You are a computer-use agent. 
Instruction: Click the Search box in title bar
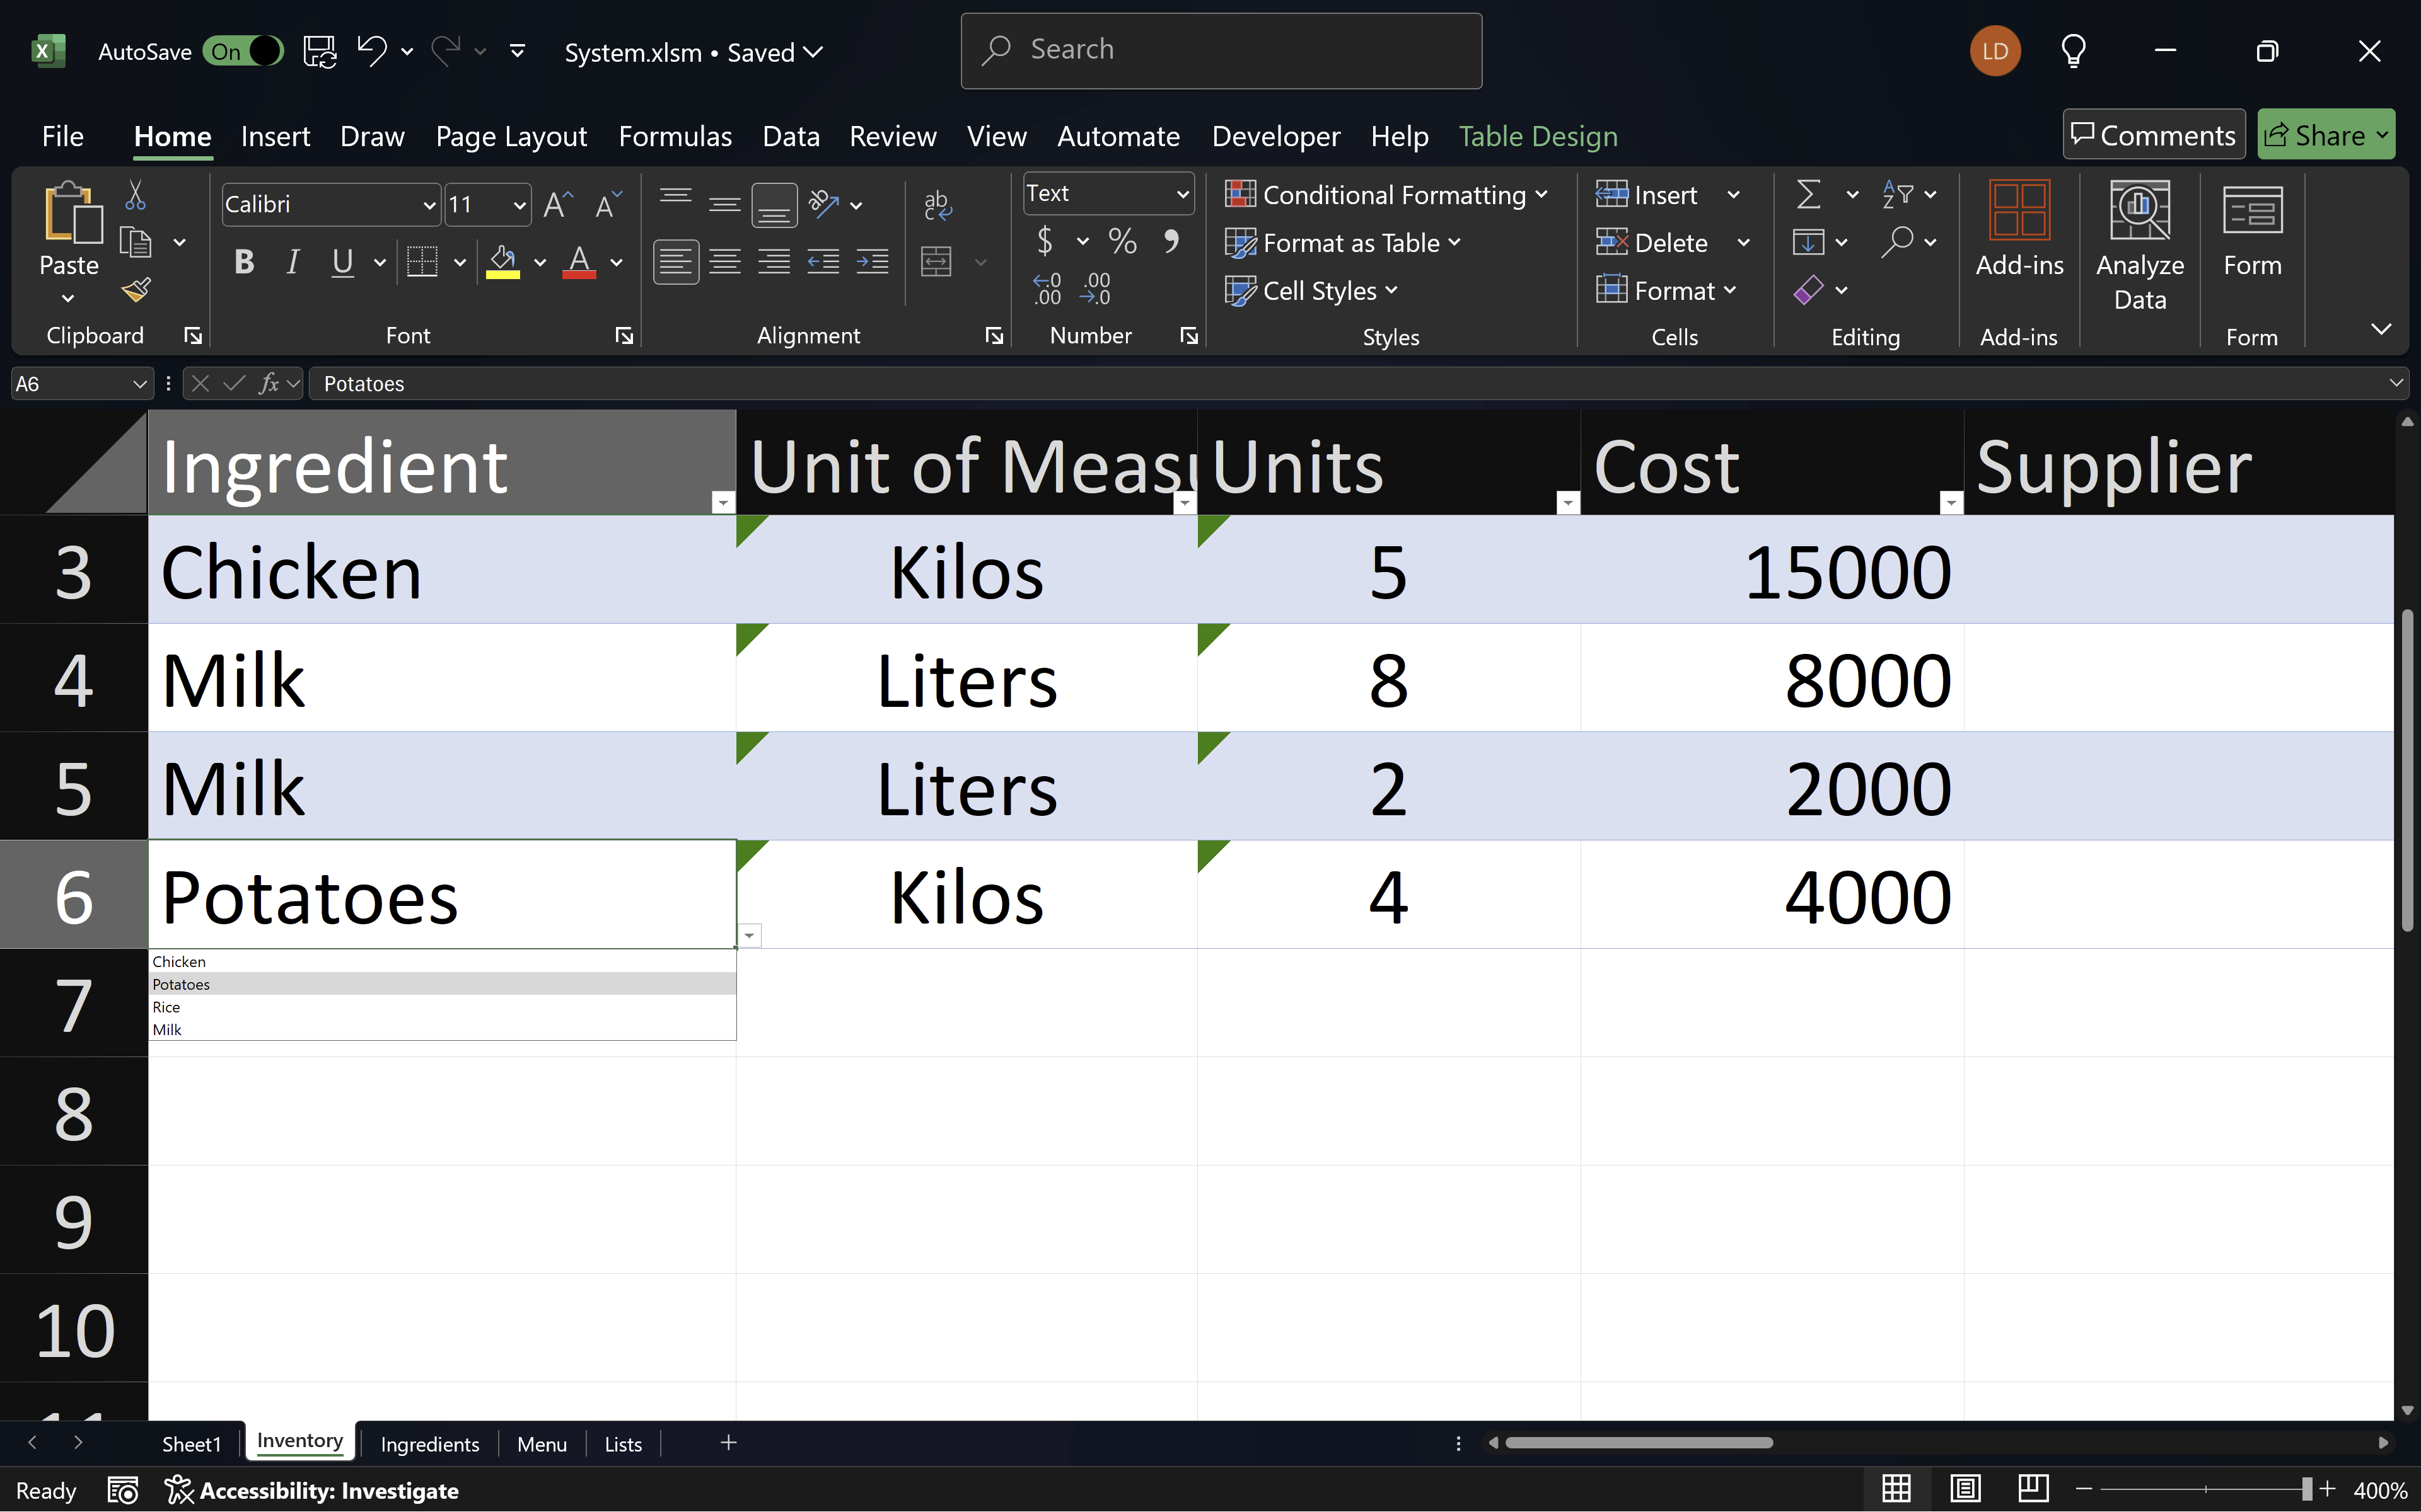coord(1221,50)
